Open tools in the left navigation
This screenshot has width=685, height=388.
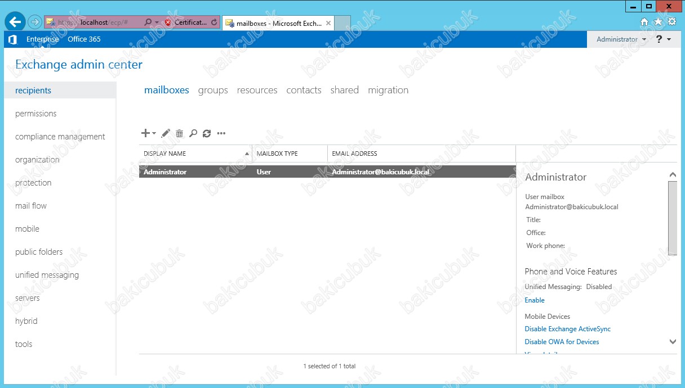coord(24,344)
